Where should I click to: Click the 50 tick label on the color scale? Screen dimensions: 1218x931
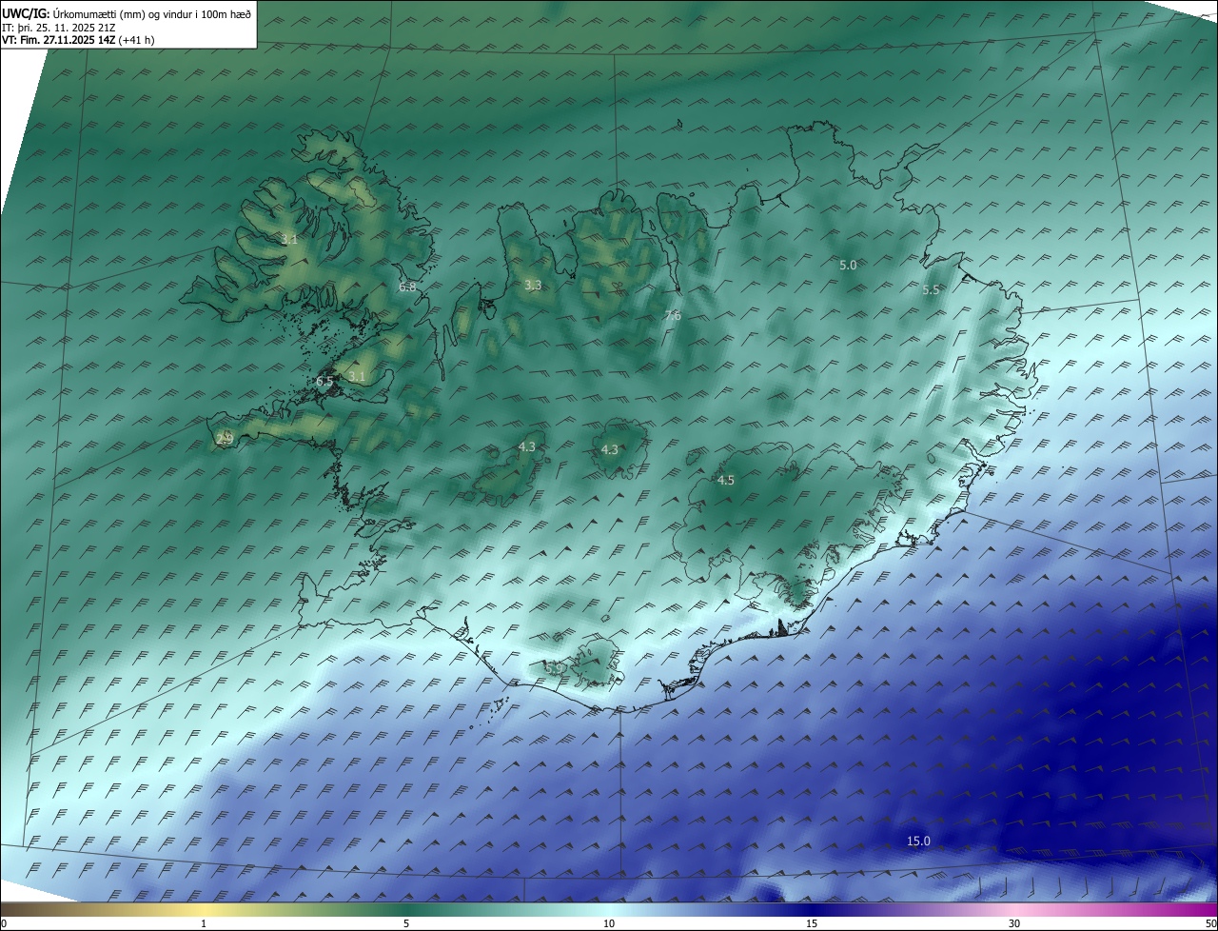coord(1210,924)
